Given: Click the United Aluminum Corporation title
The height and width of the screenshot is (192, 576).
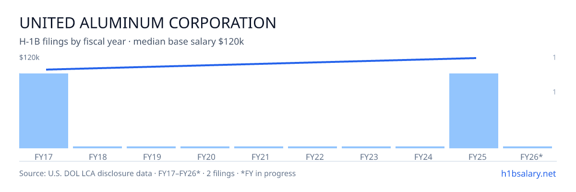Looking at the screenshot, I should pos(148,23).
